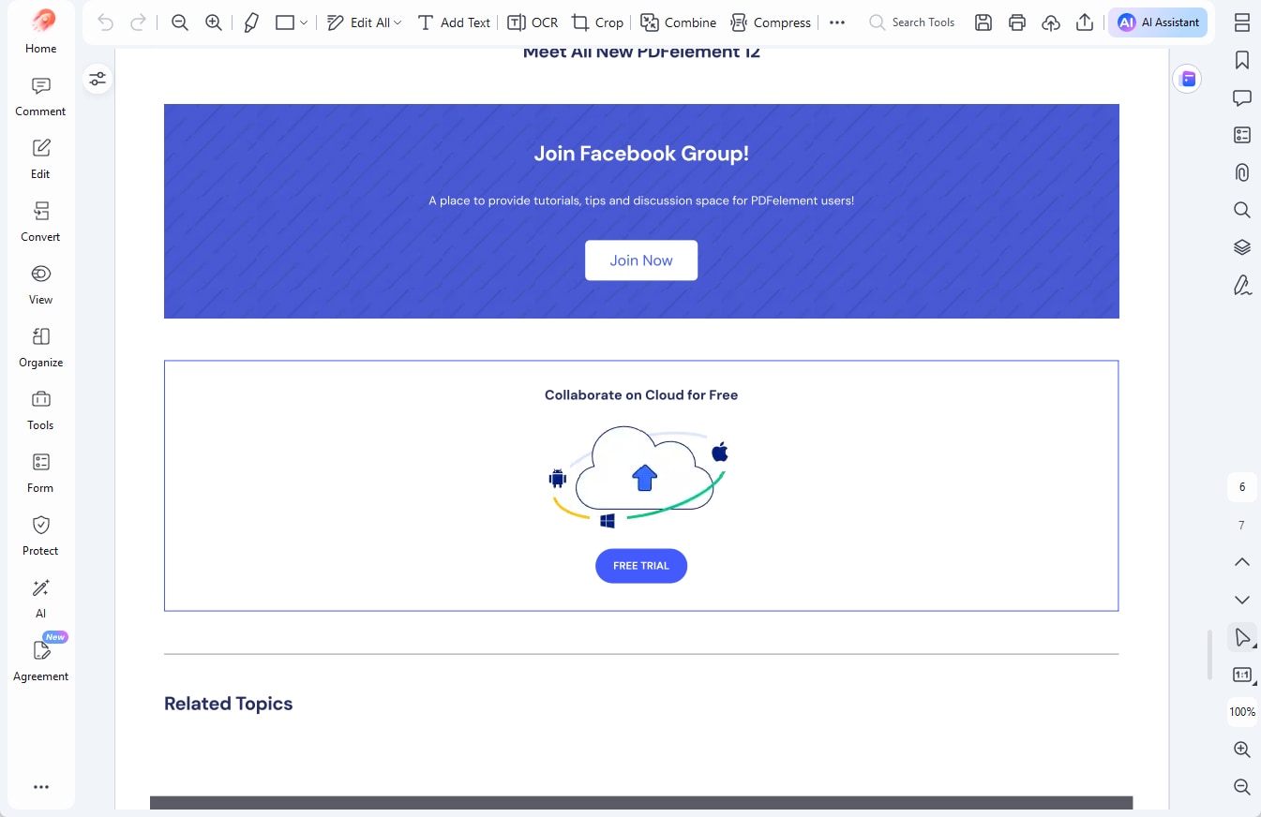The image size is (1261, 817).
Task: Open the Convert tools
Action: pyautogui.click(x=41, y=222)
